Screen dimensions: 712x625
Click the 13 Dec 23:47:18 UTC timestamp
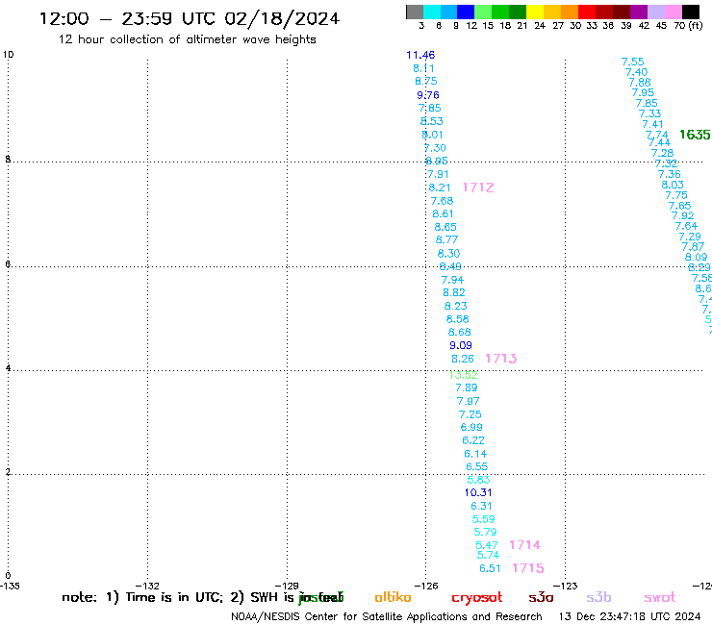[630, 616]
